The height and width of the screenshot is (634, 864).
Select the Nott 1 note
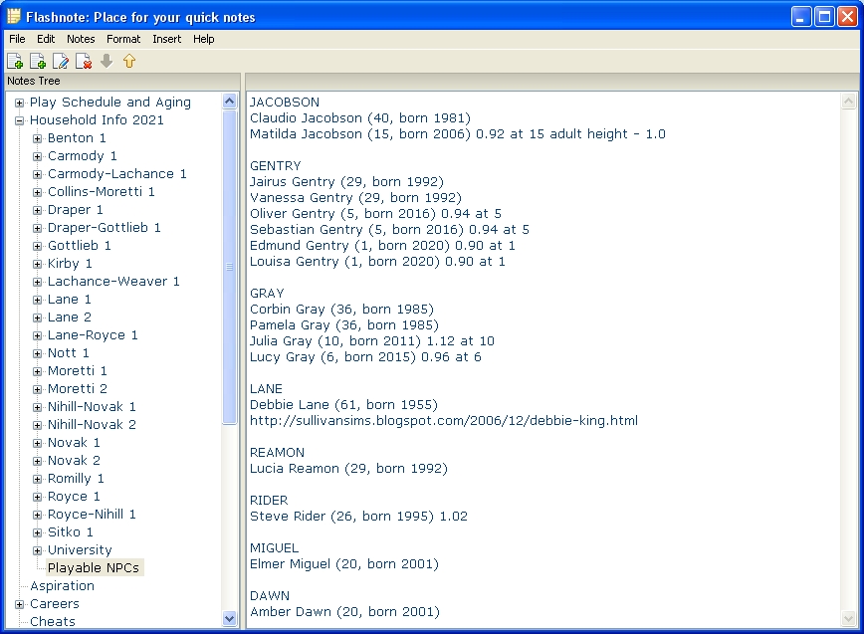point(69,353)
